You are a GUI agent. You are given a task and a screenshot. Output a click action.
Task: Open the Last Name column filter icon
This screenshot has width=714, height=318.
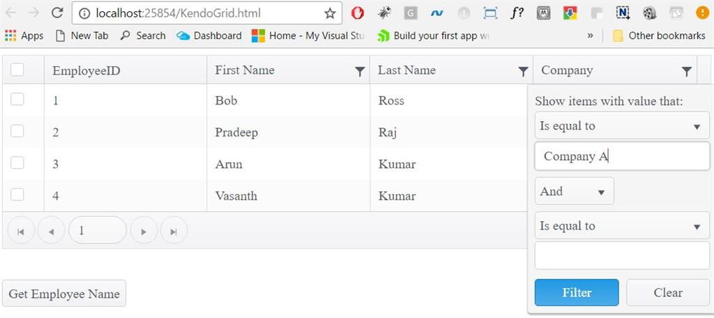(523, 71)
